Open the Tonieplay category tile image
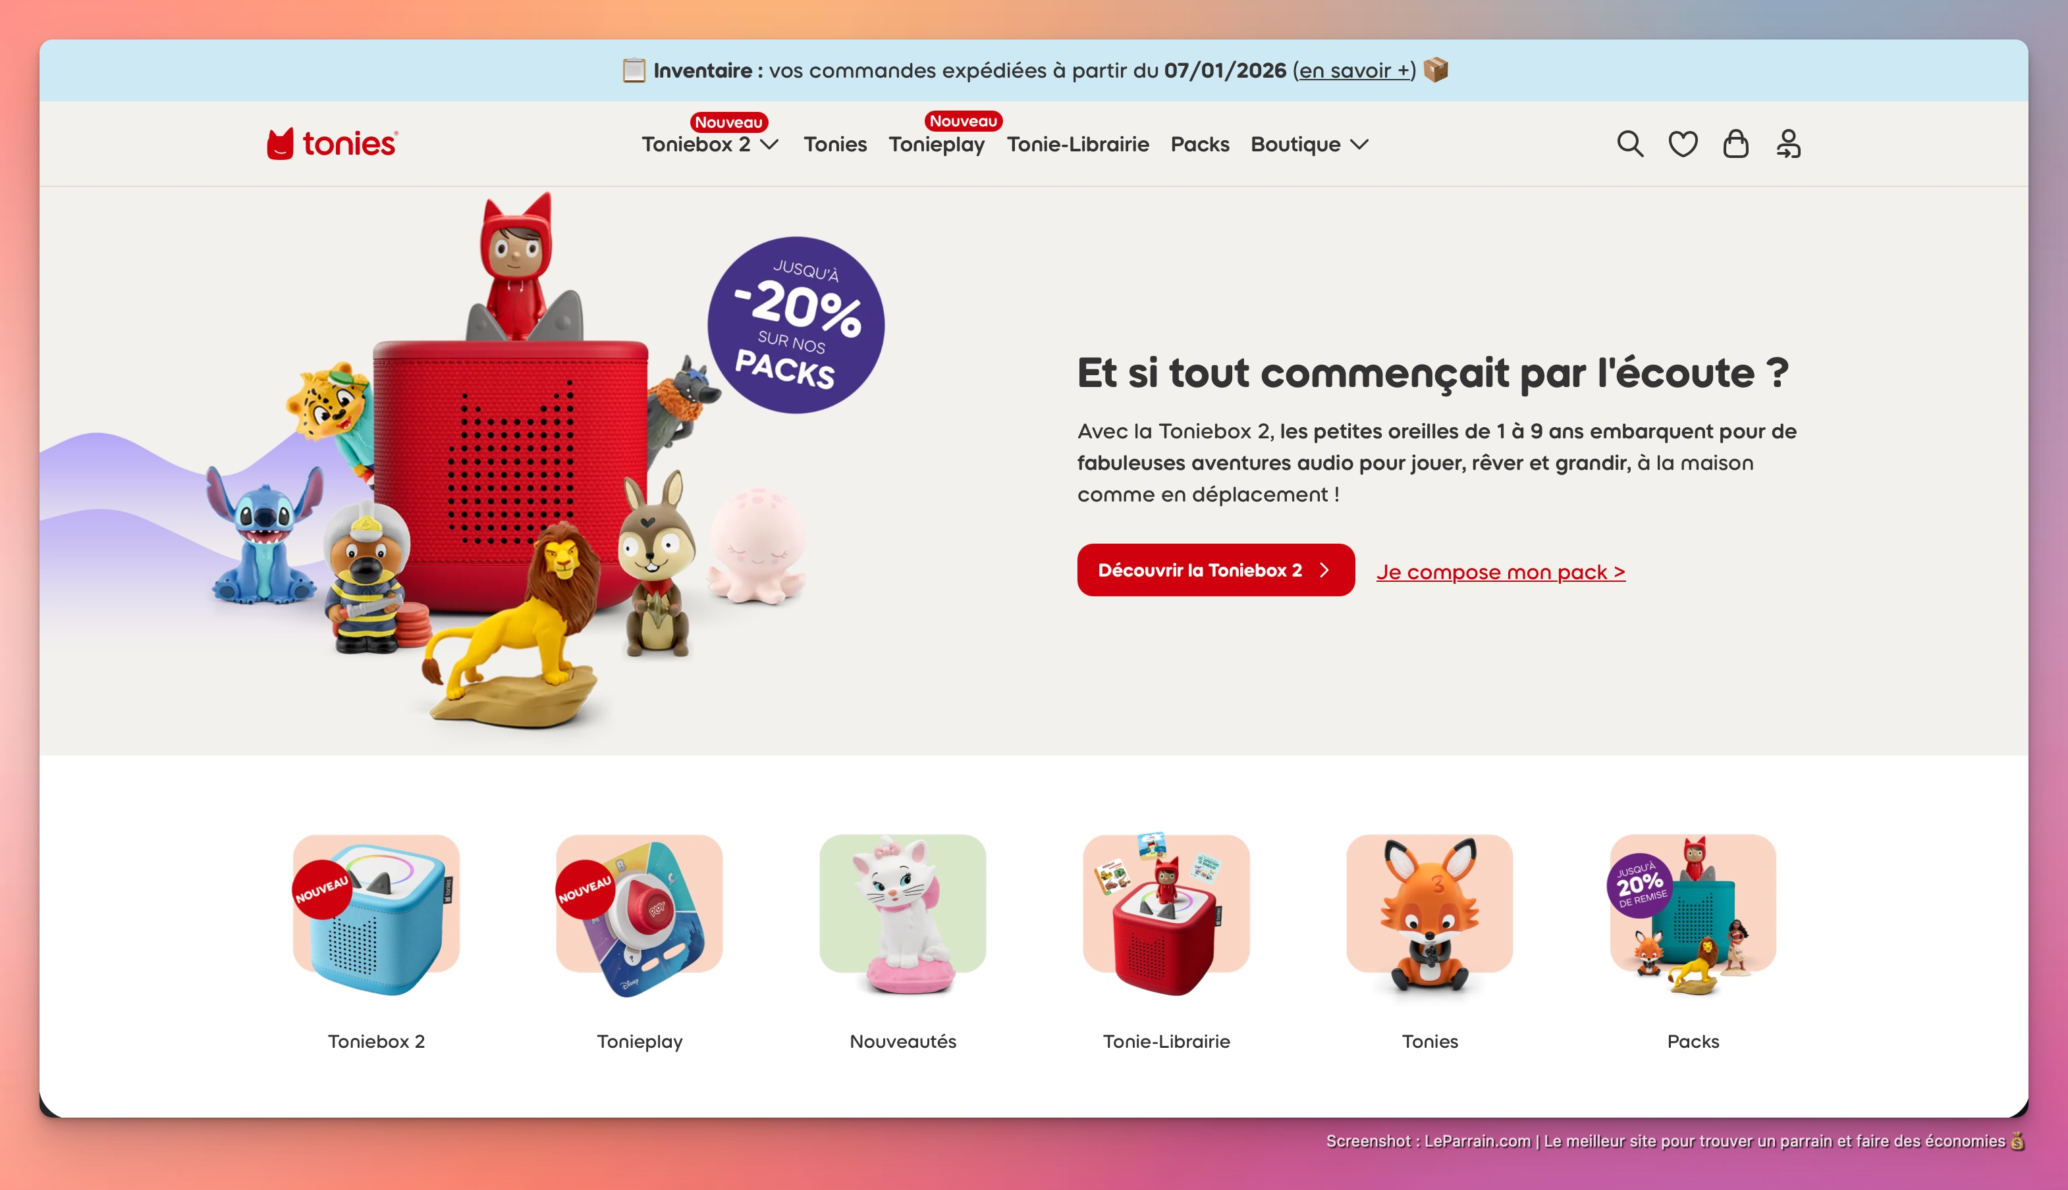Viewport: 2068px width, 1190px height. coord(639,915)
